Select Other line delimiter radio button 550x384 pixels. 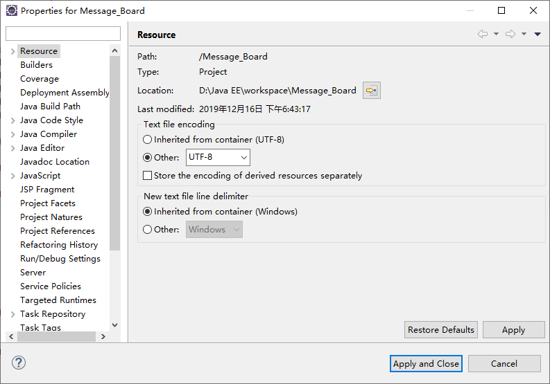pos(147,230)
